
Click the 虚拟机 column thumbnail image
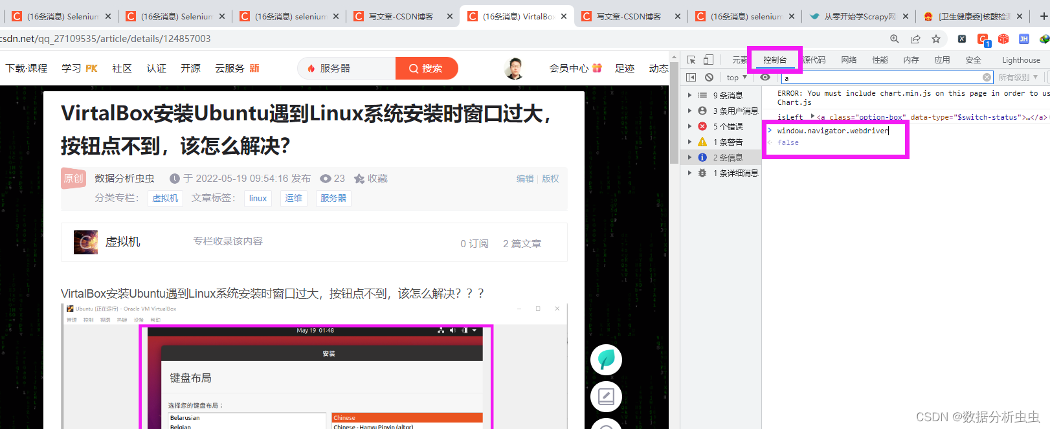point(85,242)
